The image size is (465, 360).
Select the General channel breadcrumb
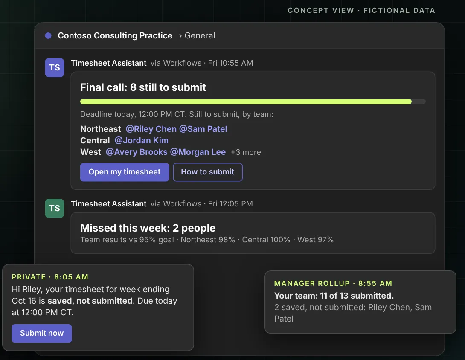pyautogui.click(x=200, y=35)
